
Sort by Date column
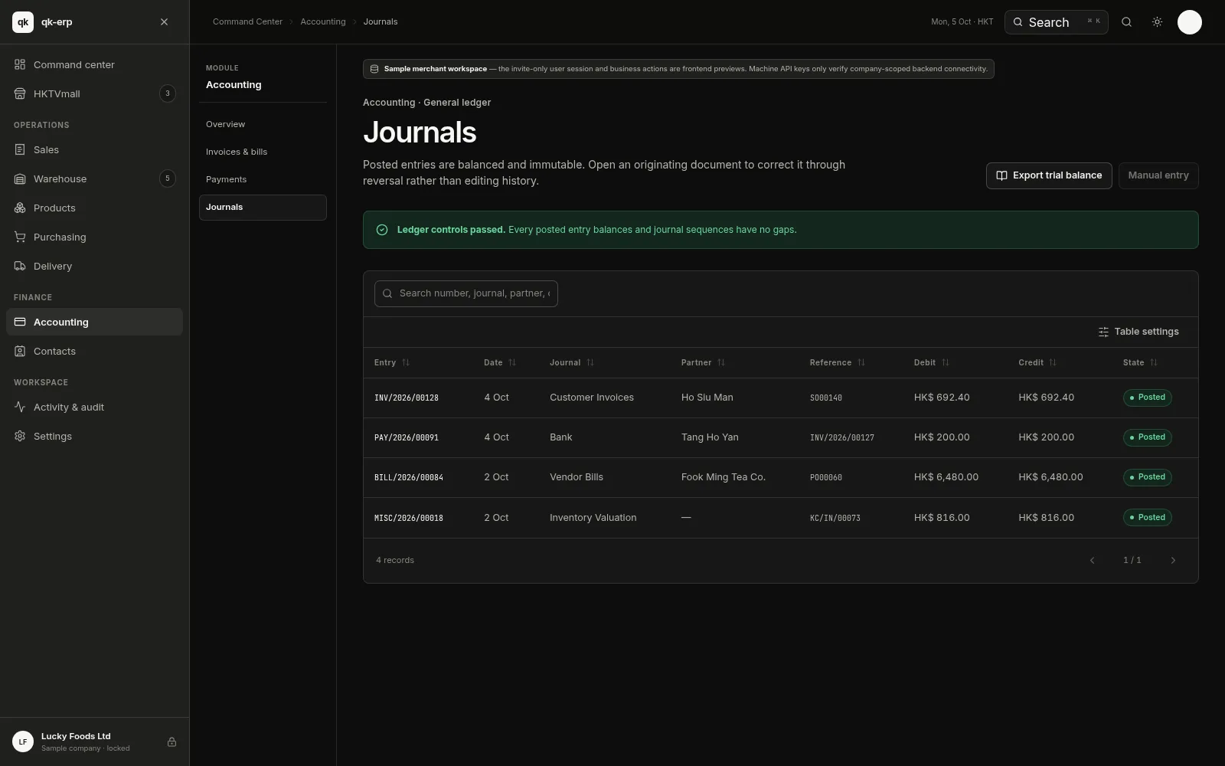pyautogui.click(x=500, y=362)
